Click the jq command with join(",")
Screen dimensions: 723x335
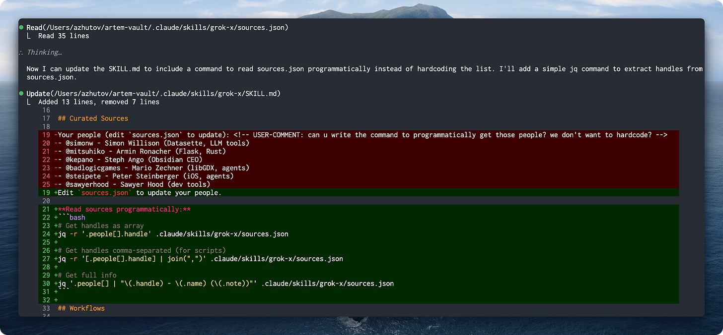coord(200,259)
